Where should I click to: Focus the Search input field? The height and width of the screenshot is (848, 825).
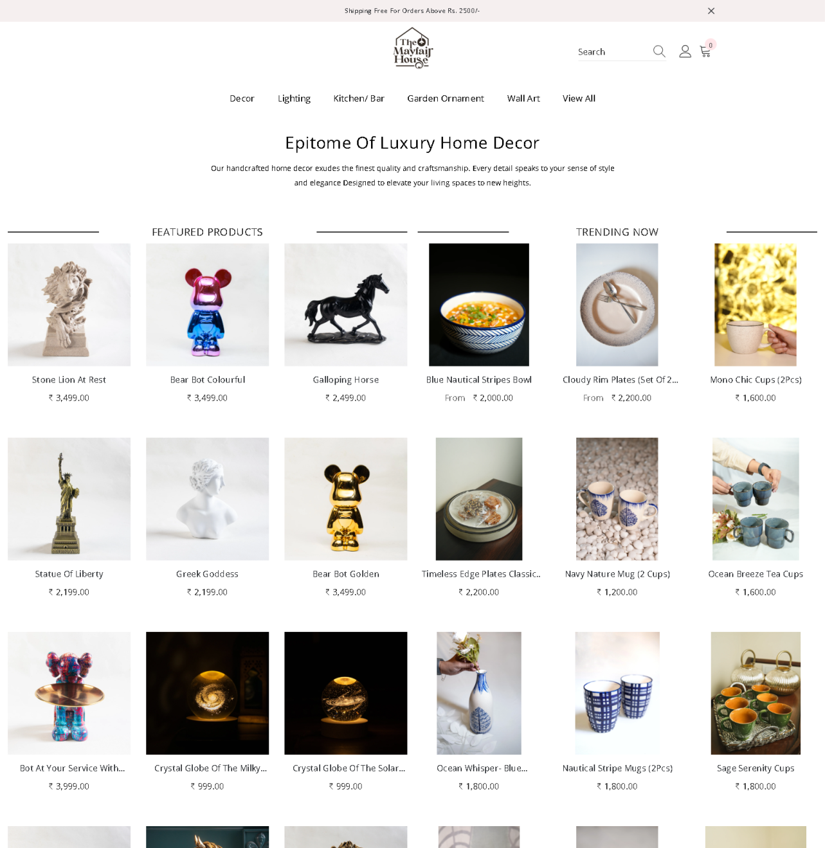pos(613,52)
